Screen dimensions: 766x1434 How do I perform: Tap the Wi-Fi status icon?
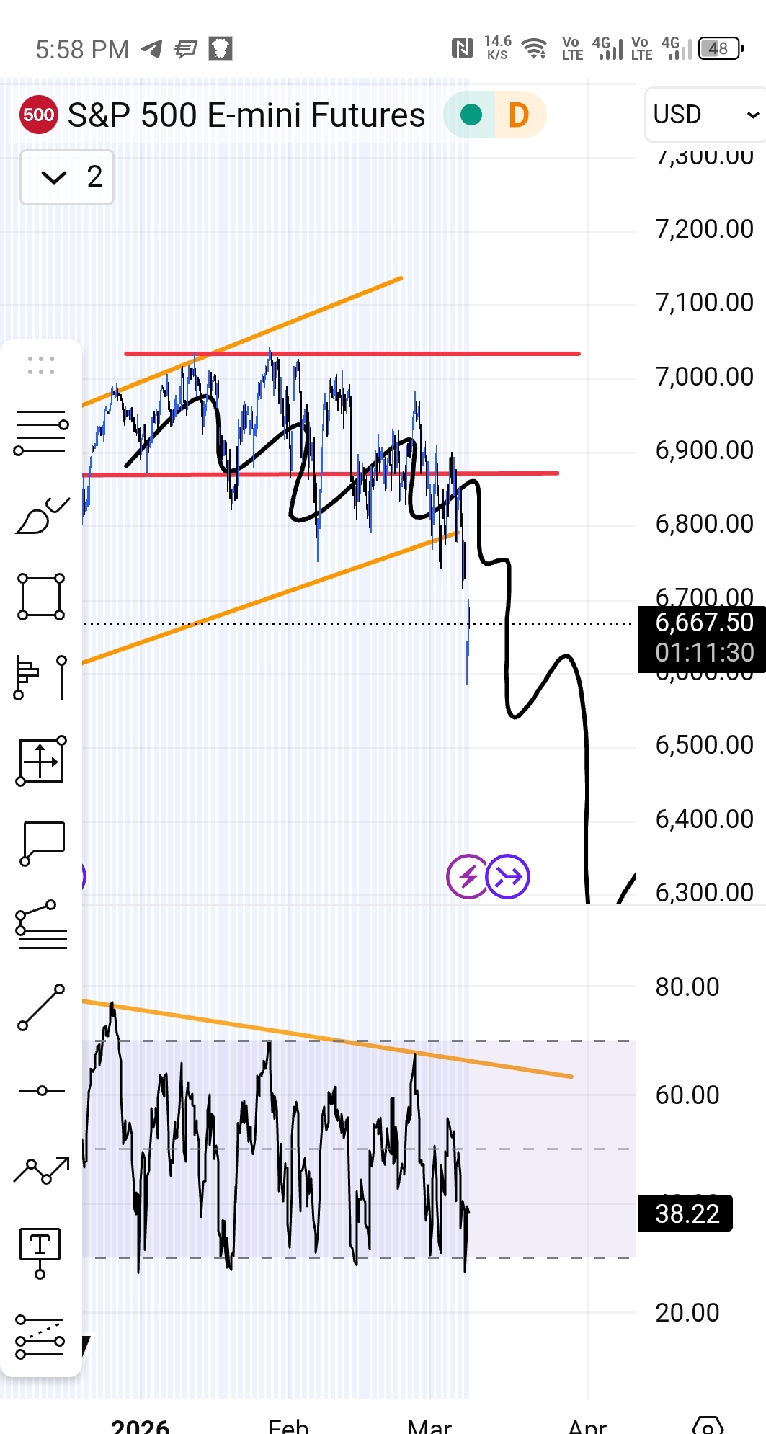535,49
